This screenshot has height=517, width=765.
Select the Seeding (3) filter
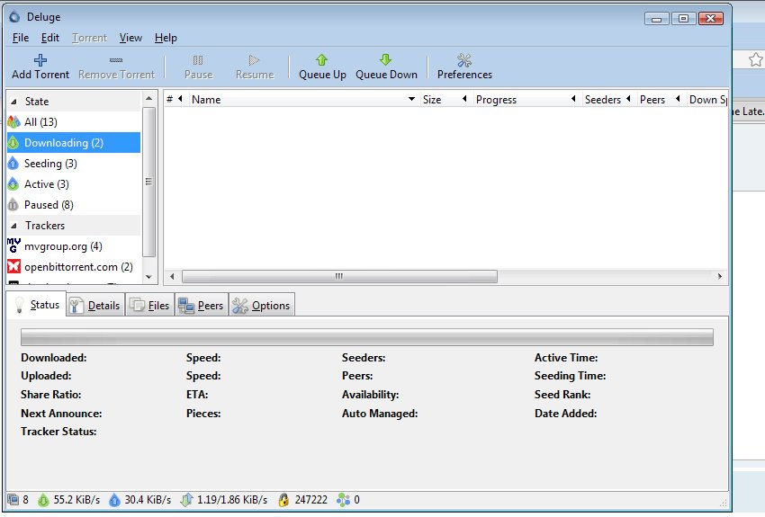coord(74,164)
